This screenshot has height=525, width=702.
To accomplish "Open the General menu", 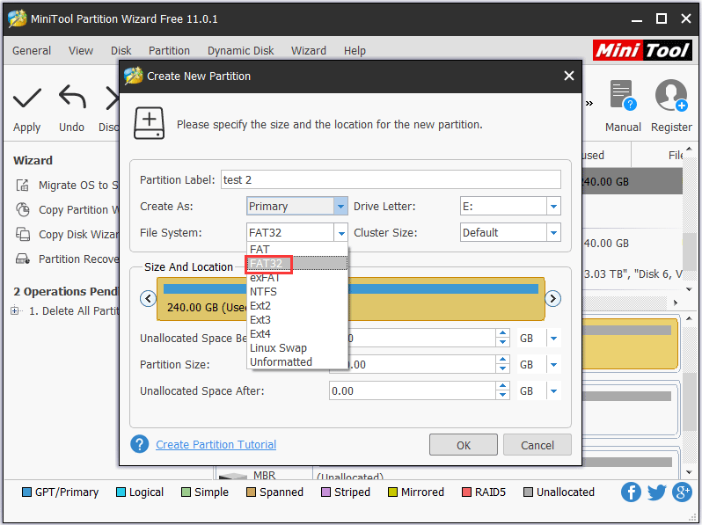I will point(32,51).
